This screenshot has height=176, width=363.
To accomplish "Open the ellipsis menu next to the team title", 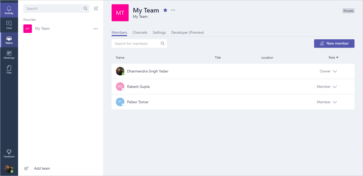I will click(x=173, y=10).
